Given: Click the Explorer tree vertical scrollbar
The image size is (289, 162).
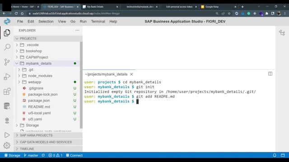Looking at the screenshot, I should [x=81, y=85].
